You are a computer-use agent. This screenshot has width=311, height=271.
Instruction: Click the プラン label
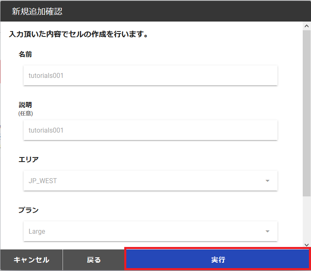[29, 210]
